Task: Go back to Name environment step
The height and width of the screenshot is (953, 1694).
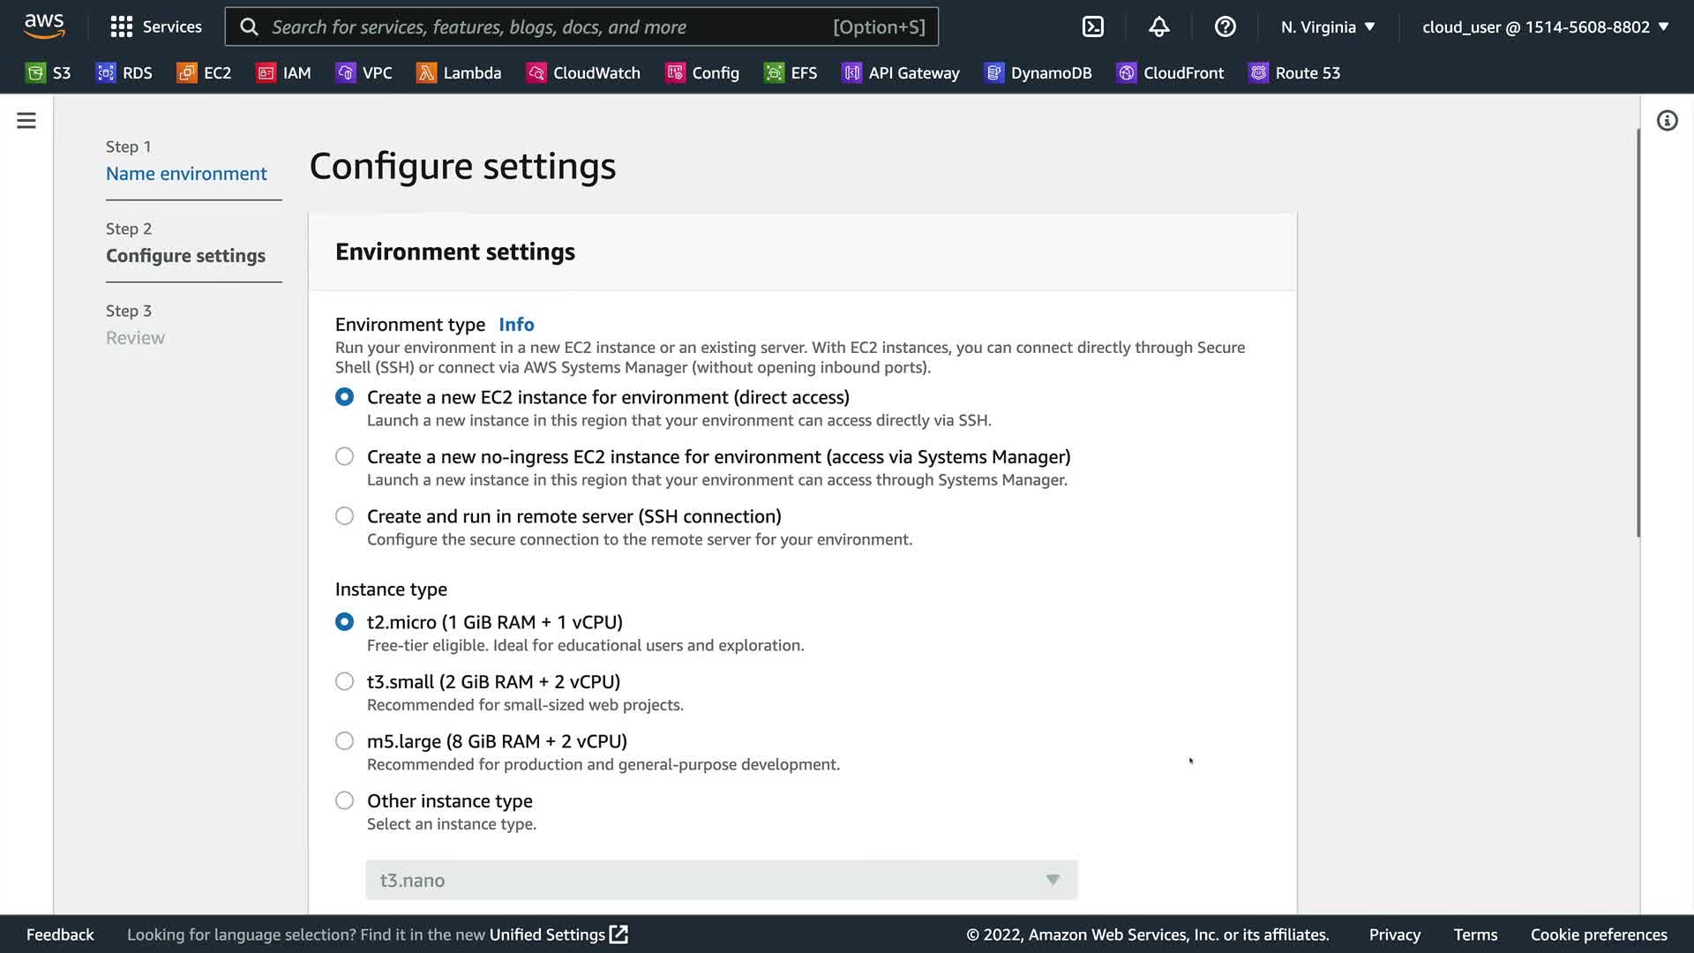Action: point(186,174)
